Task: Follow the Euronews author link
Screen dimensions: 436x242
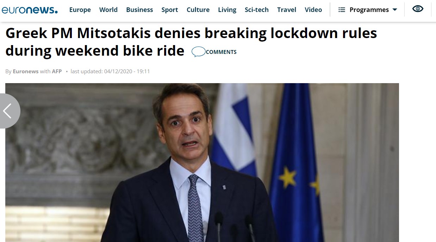Action: pos(26,72)
